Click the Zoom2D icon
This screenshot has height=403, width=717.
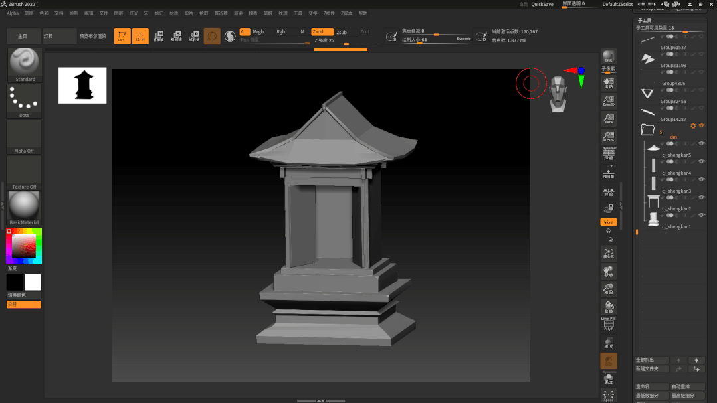coord(608,101)
